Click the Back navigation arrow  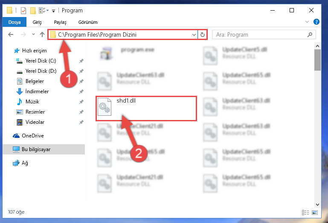coord(11,34)
